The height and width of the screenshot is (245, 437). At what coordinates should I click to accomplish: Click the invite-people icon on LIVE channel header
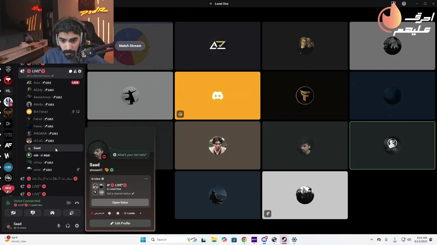click(75, 71)
